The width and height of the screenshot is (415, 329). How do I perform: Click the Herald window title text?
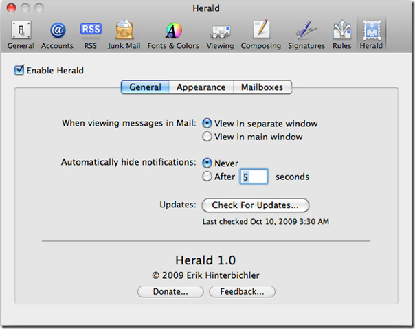[206, 8]
